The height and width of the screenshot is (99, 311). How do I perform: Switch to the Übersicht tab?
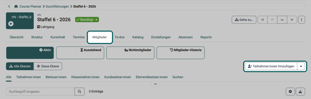coord(16,37)
